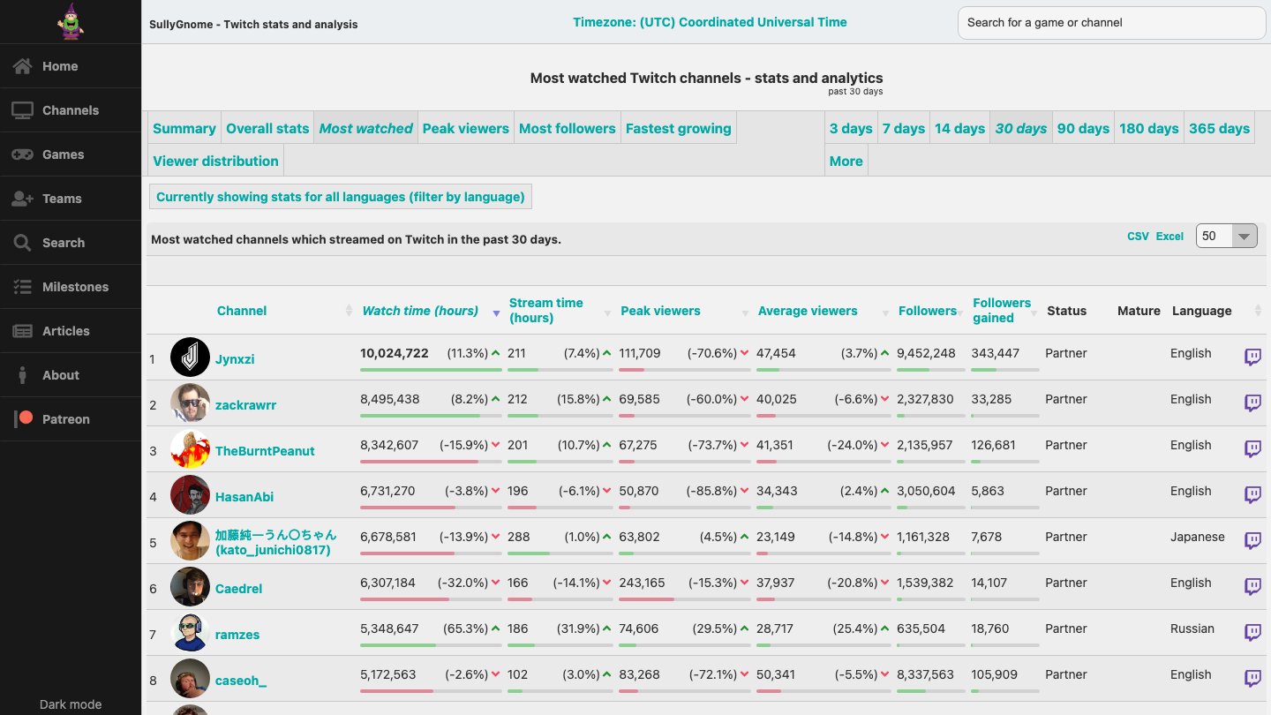This screenshot has height=715, width=1271.
Task: Select the 30 days time range
Action: (x=1021, y=128)
